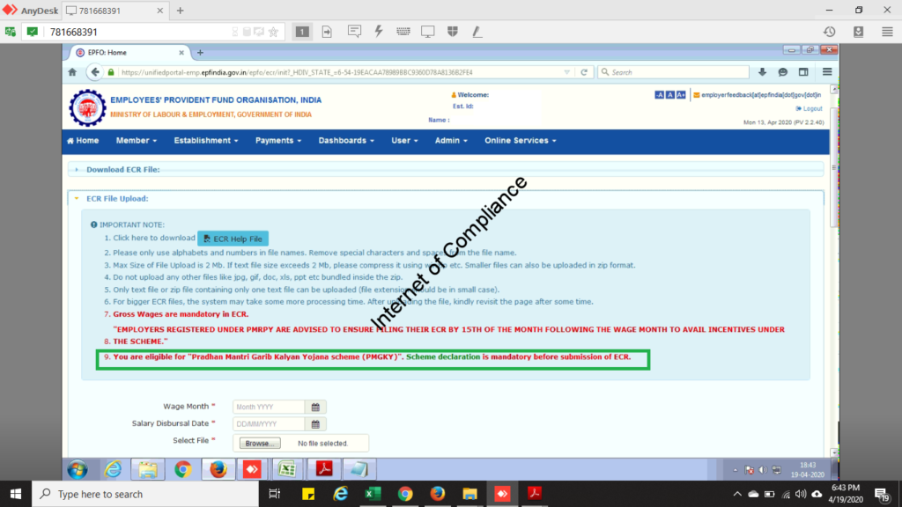Go back in remote Firefox browser
Viewport: 902px width, 507px height.
pos(94,72)
